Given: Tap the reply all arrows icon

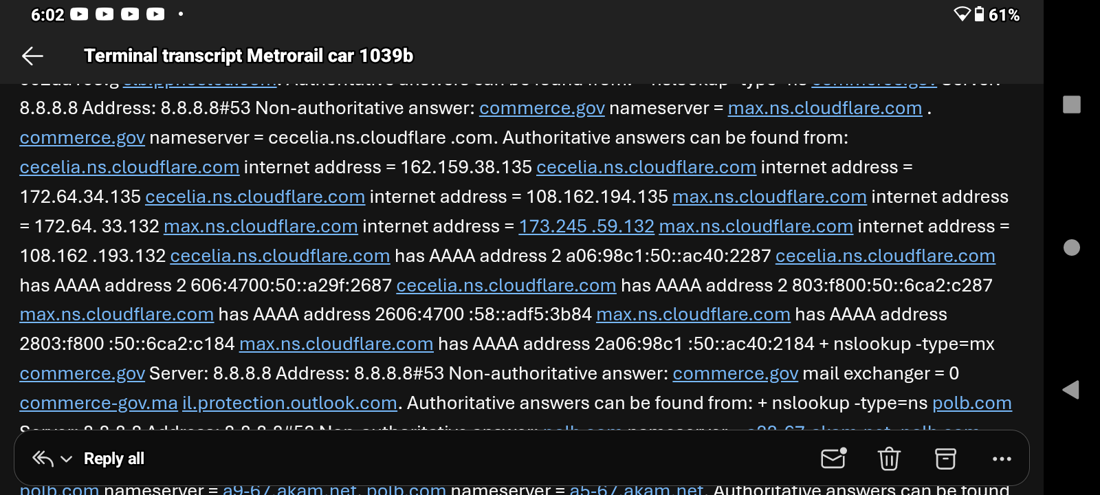Looking at the screenshot, I should point(43,459).
